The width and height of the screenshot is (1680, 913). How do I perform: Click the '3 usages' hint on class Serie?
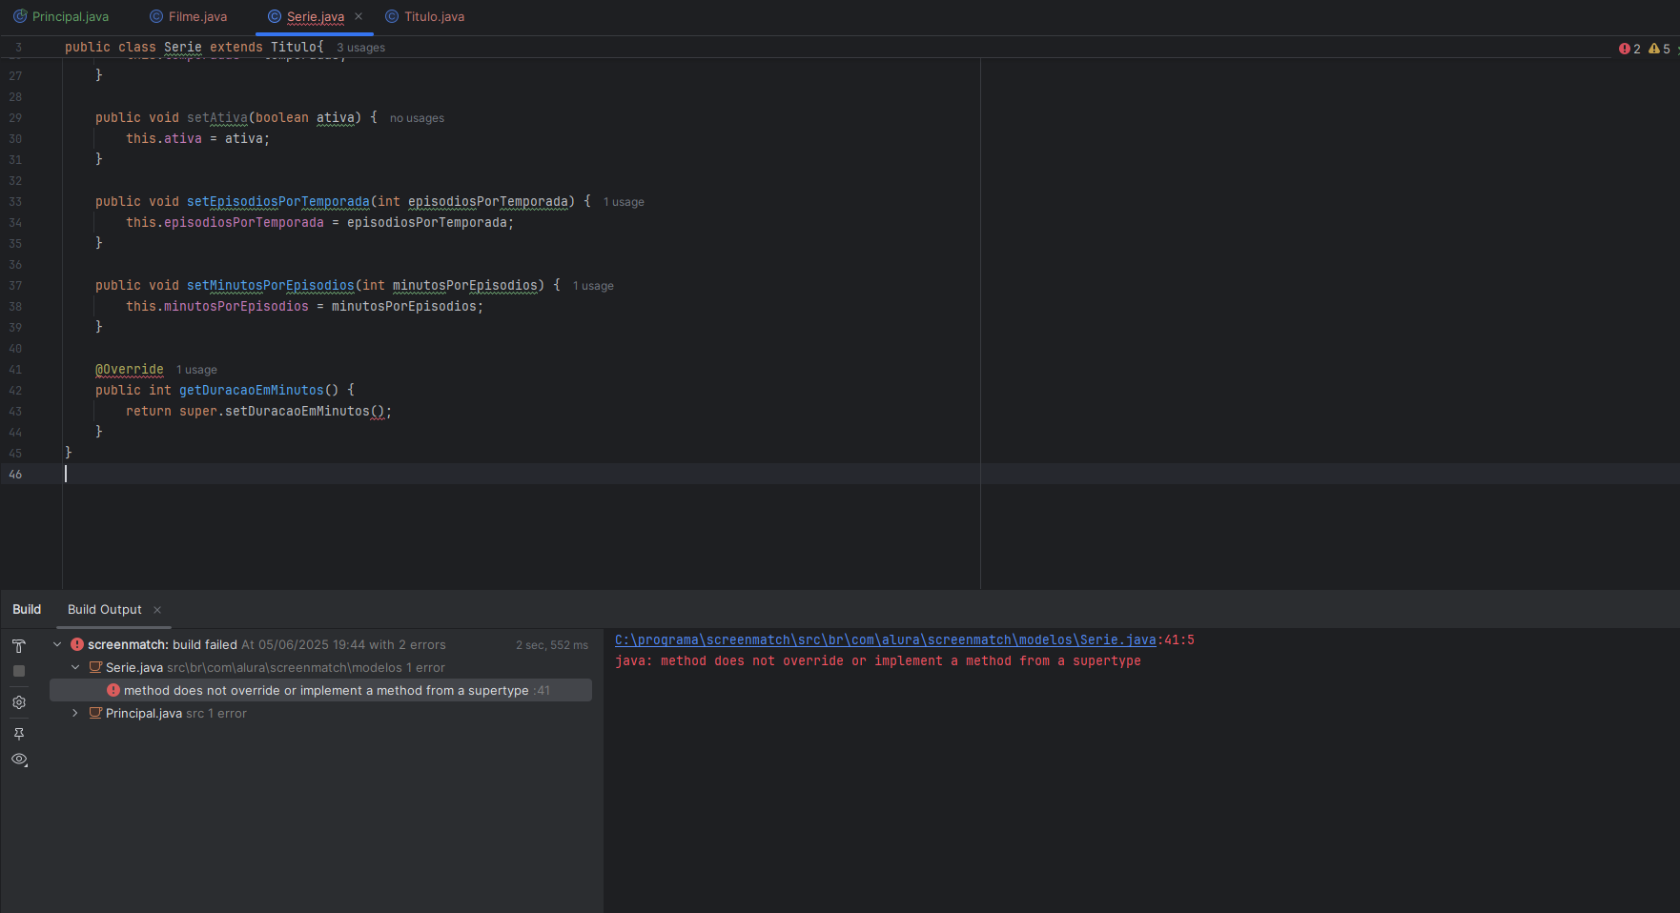360,48
